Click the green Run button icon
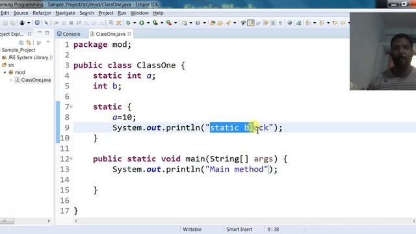 [x=142, y=23]
